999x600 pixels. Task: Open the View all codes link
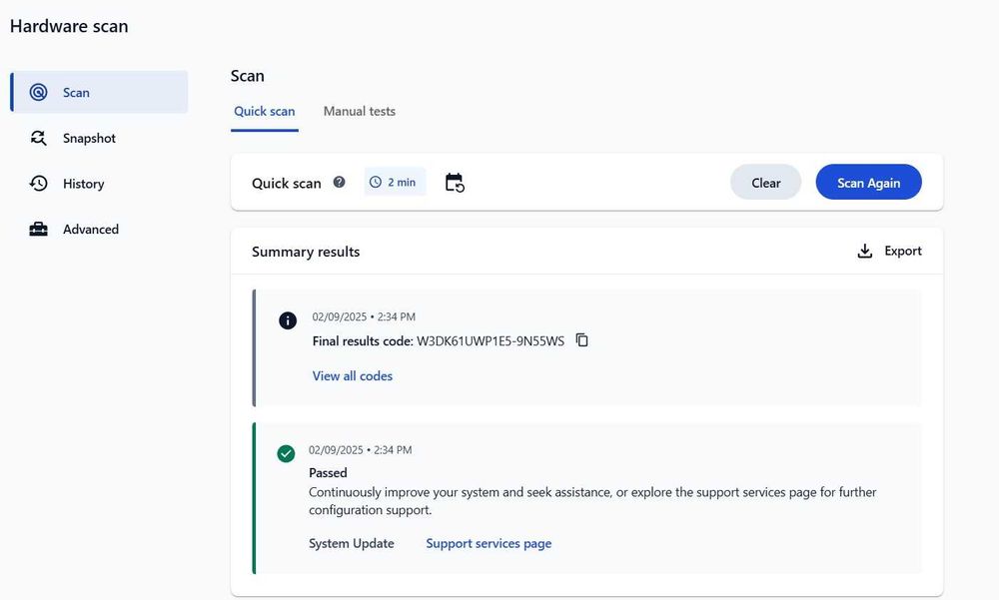click(x=353, y=376)
